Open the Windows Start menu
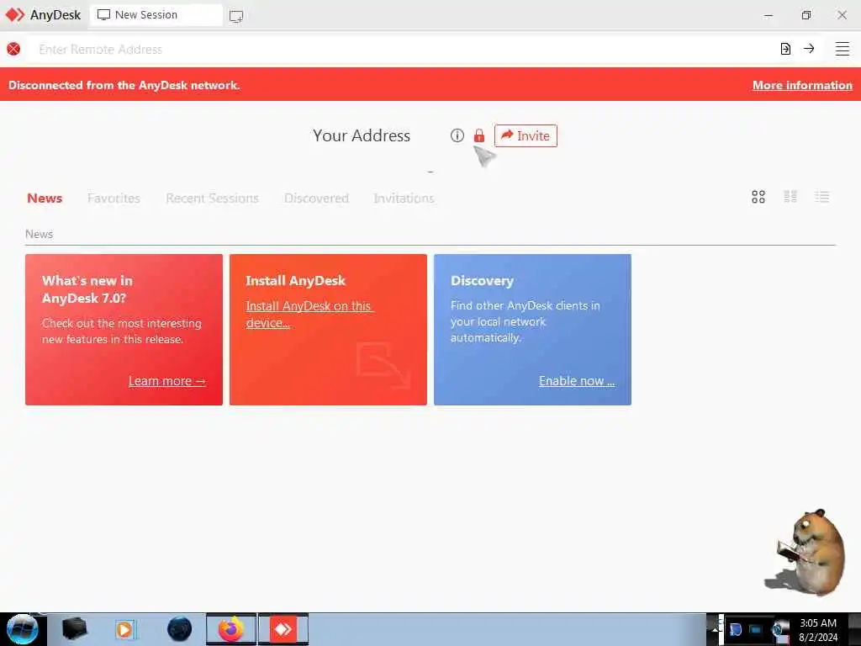 (23, 629)
